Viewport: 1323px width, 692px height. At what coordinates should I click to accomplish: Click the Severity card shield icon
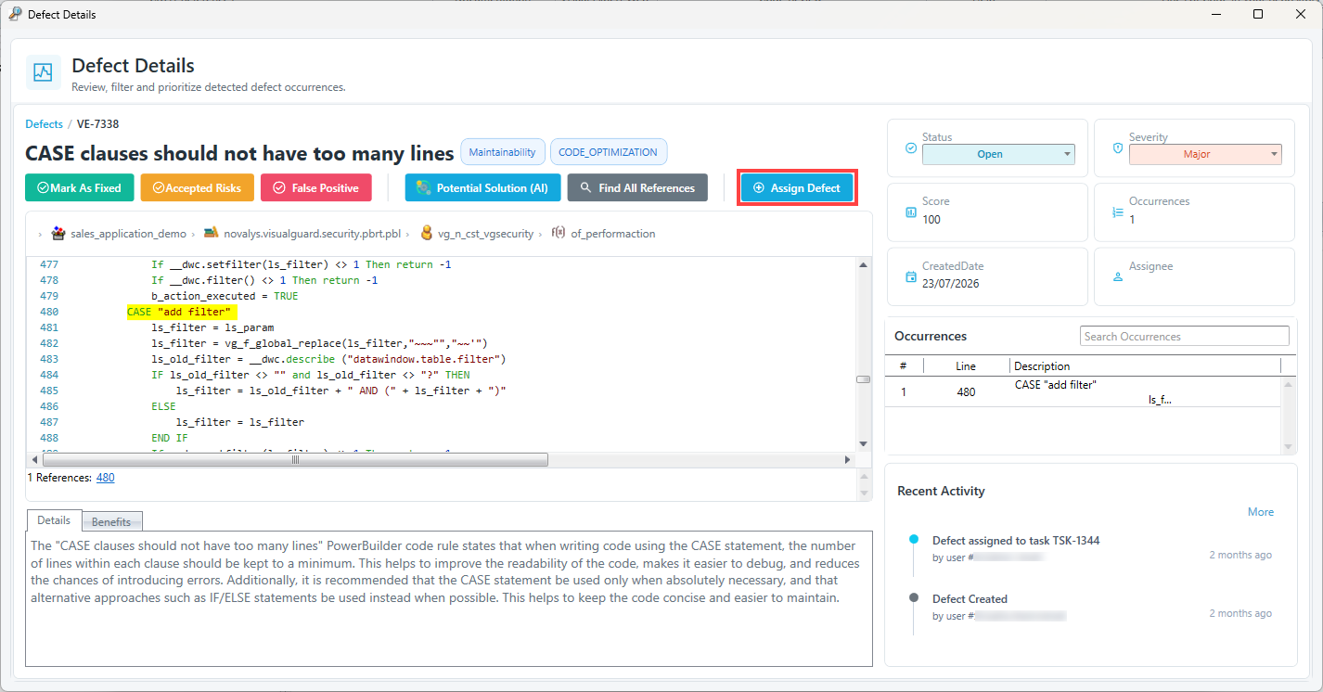1117,147
